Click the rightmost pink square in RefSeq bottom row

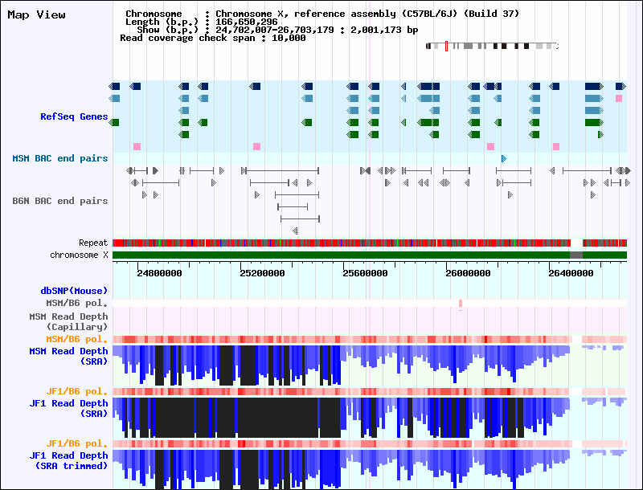(556, 147)
